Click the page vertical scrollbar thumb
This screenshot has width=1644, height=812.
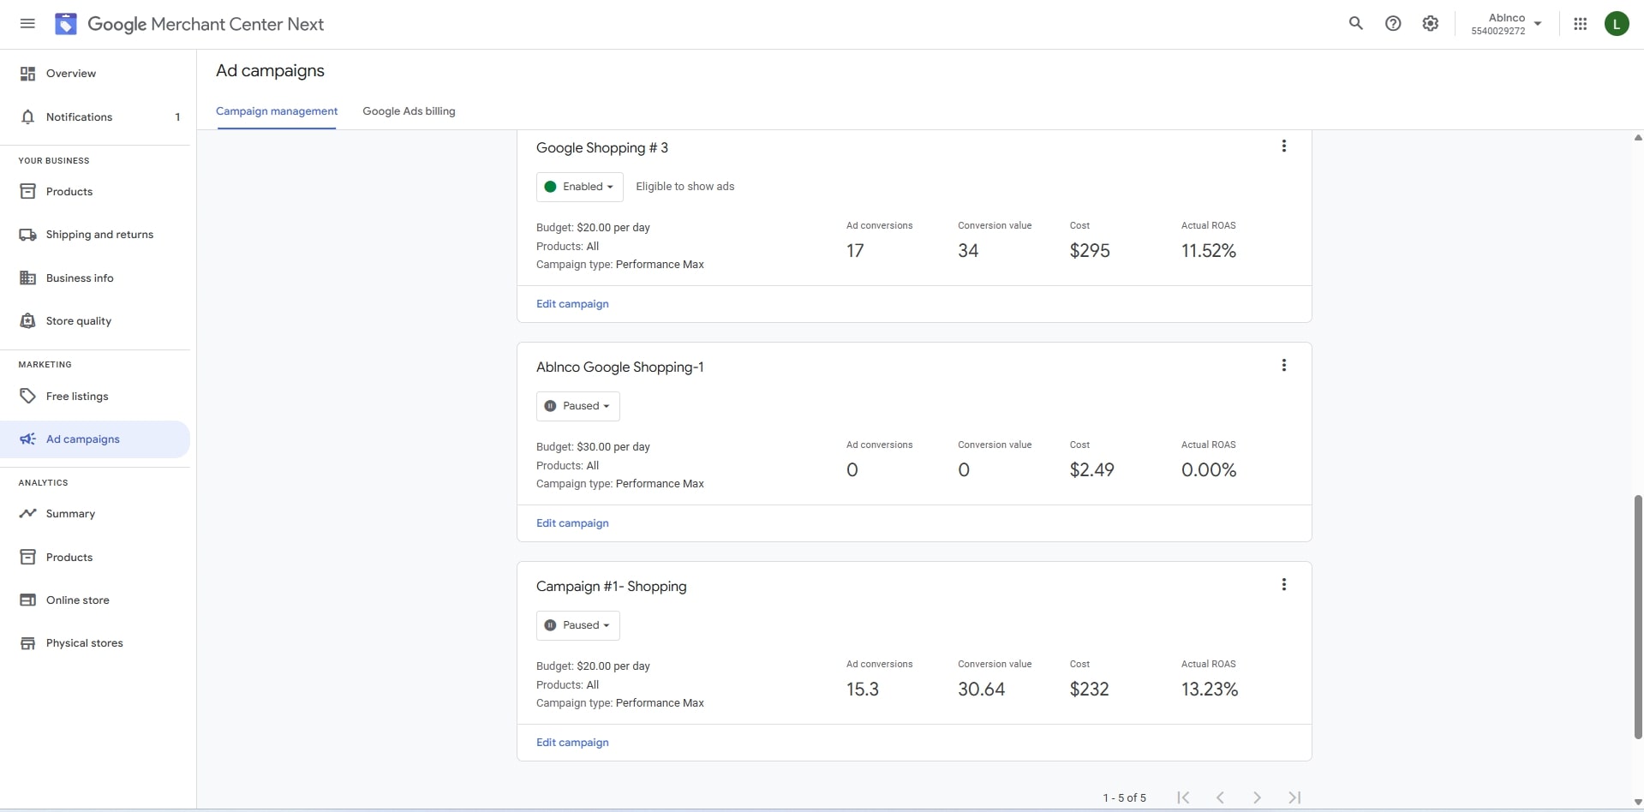click(1638, 617)
